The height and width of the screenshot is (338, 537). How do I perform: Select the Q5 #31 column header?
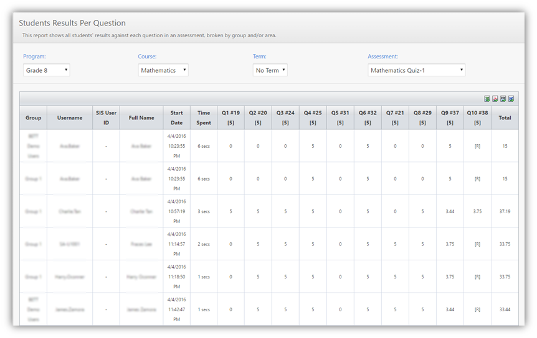click(x=340, y=117)
